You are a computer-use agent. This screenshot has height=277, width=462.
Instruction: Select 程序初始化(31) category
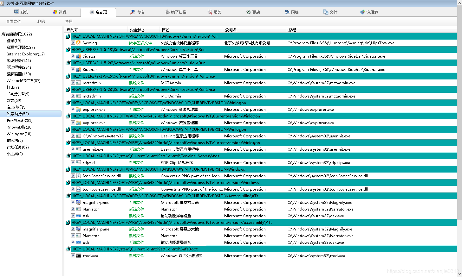pyautogui.click(x=20, y=121)
